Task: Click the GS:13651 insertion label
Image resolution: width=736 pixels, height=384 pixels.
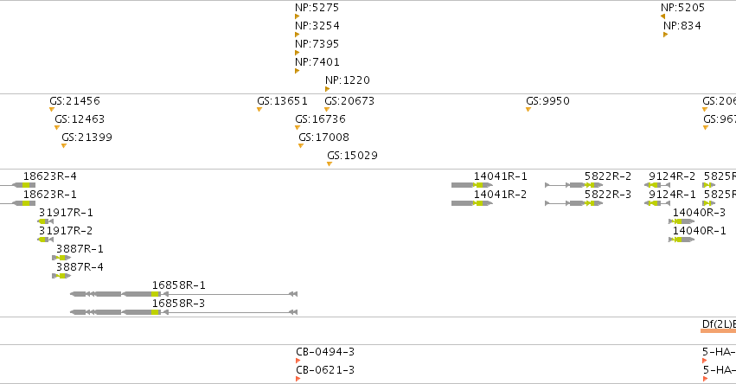Action: click(x=282, y=101)
